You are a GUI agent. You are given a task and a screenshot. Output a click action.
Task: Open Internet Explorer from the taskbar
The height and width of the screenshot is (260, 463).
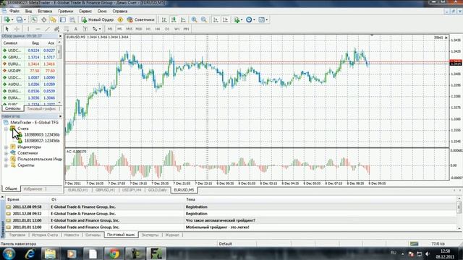[30, 253]
